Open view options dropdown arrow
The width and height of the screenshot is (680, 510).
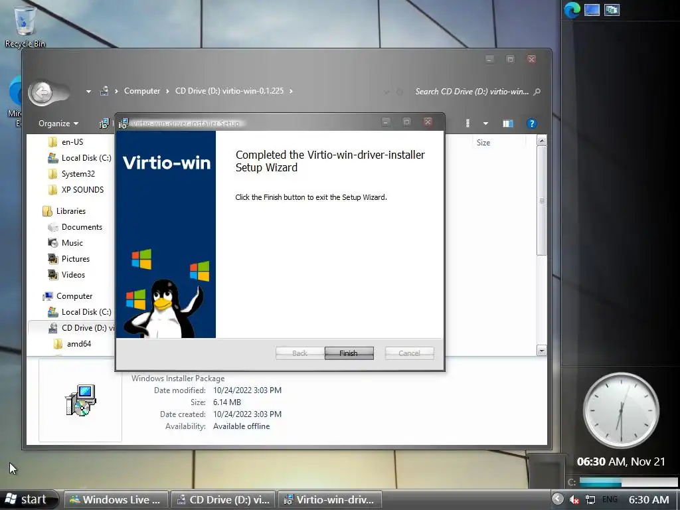pyautogui.click(x=485, y=124)
